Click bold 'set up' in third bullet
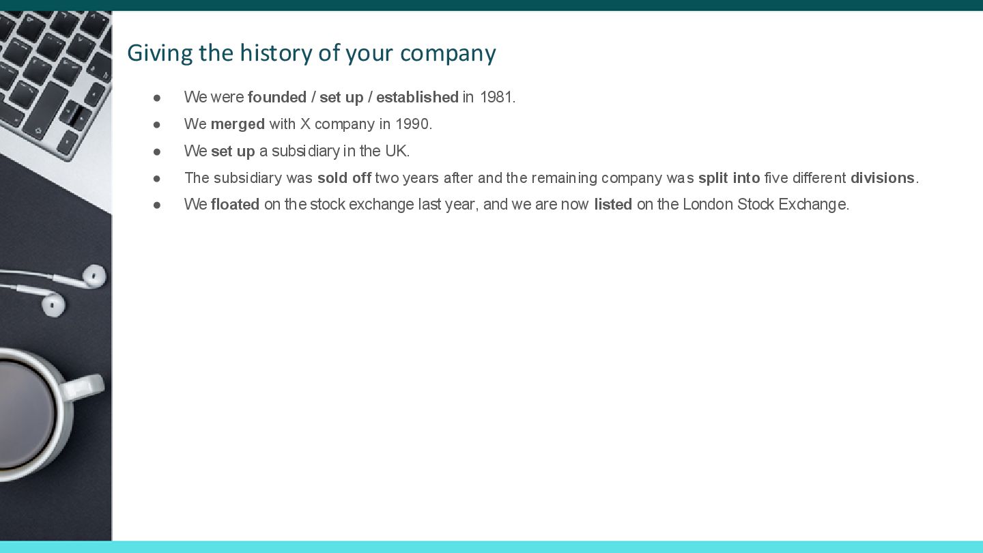The image size is (983, 553). coord(233,151)
